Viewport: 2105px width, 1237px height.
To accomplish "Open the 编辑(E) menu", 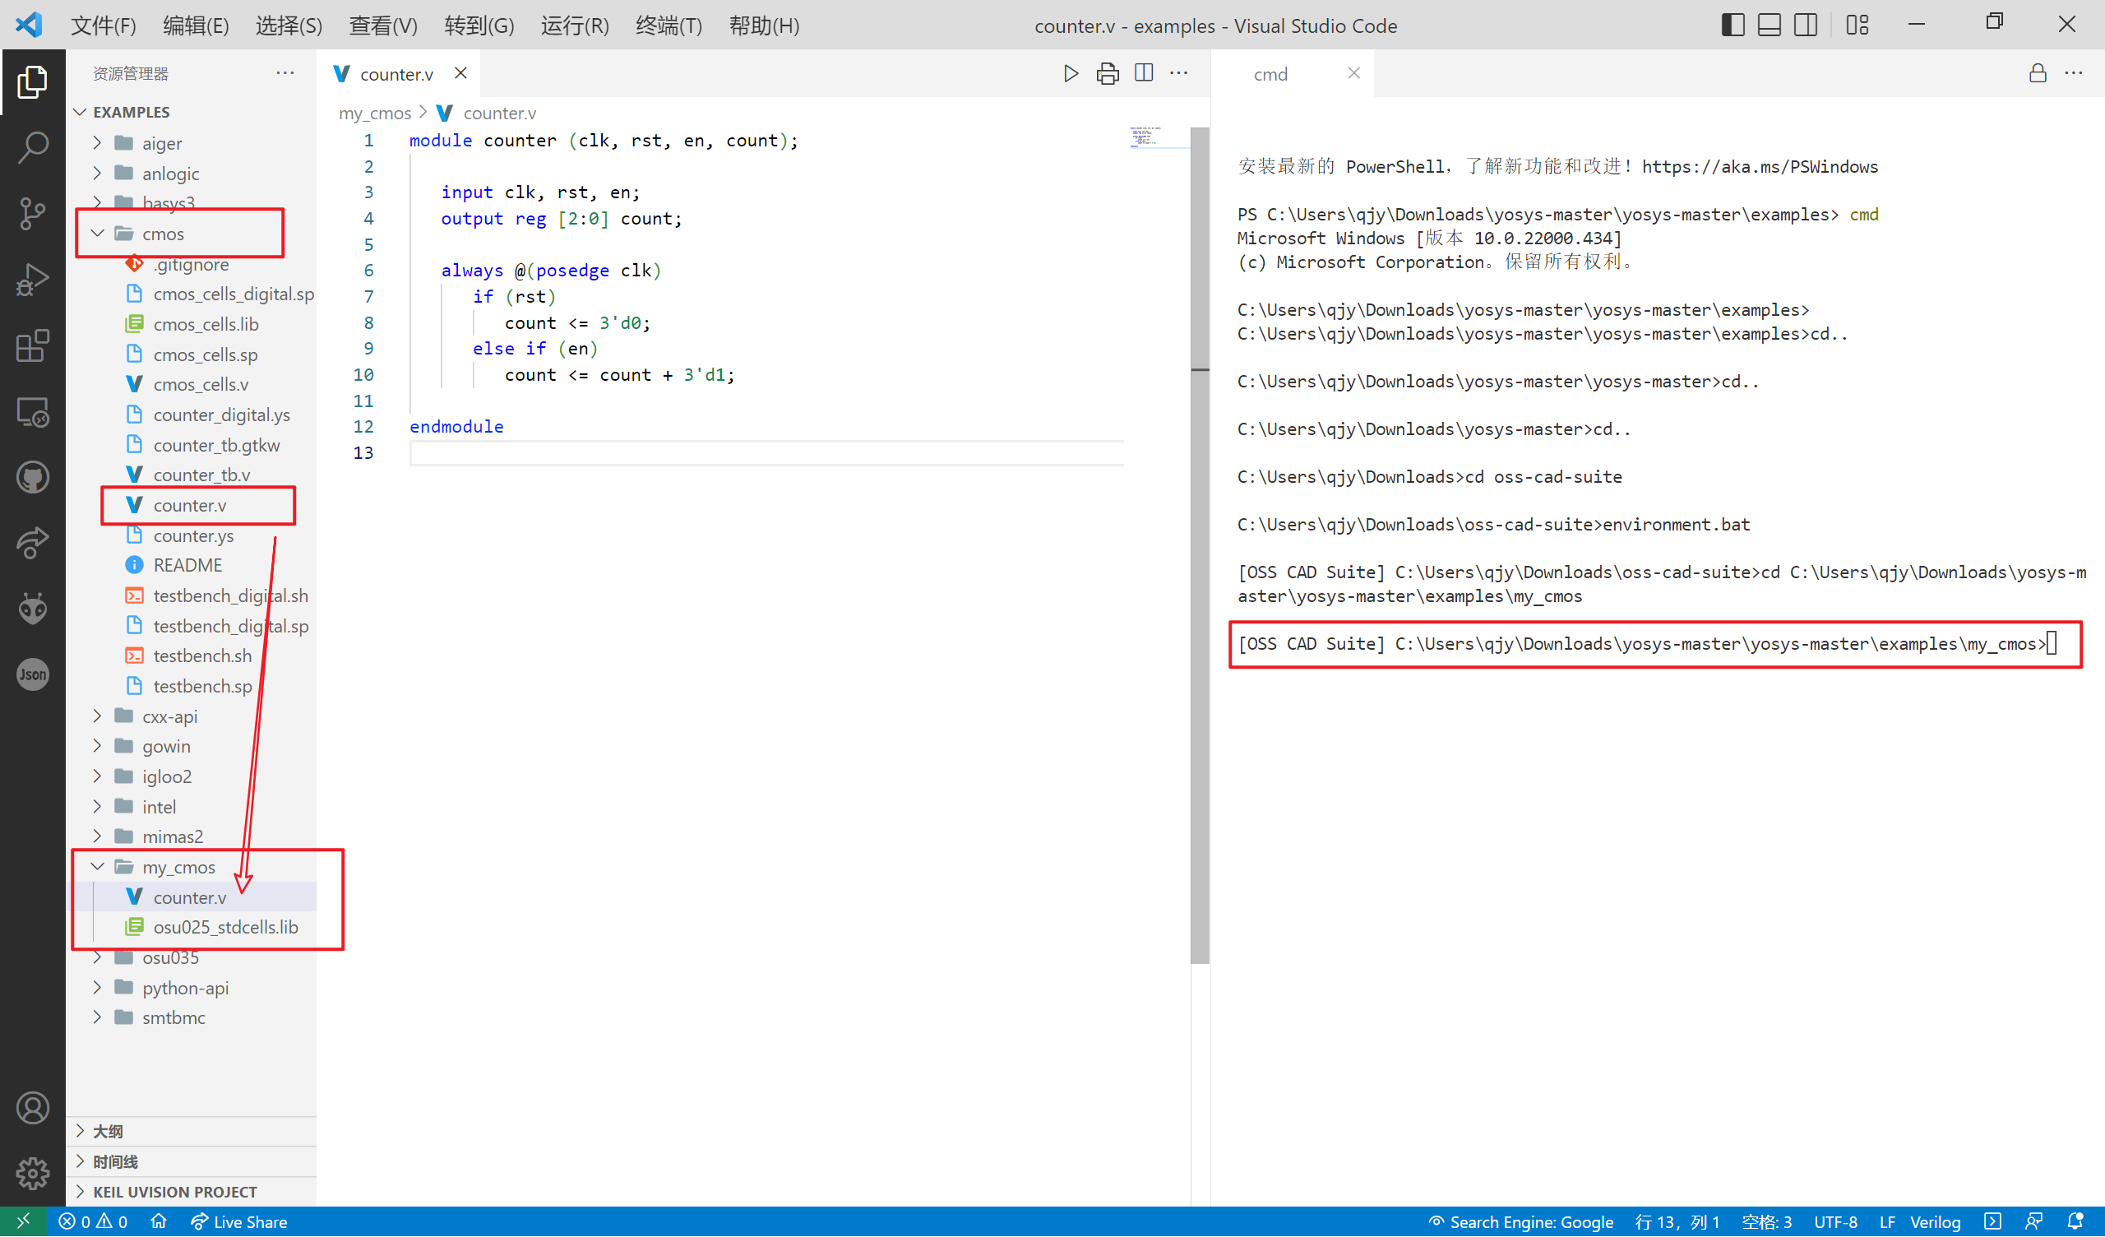I will 196,25.
